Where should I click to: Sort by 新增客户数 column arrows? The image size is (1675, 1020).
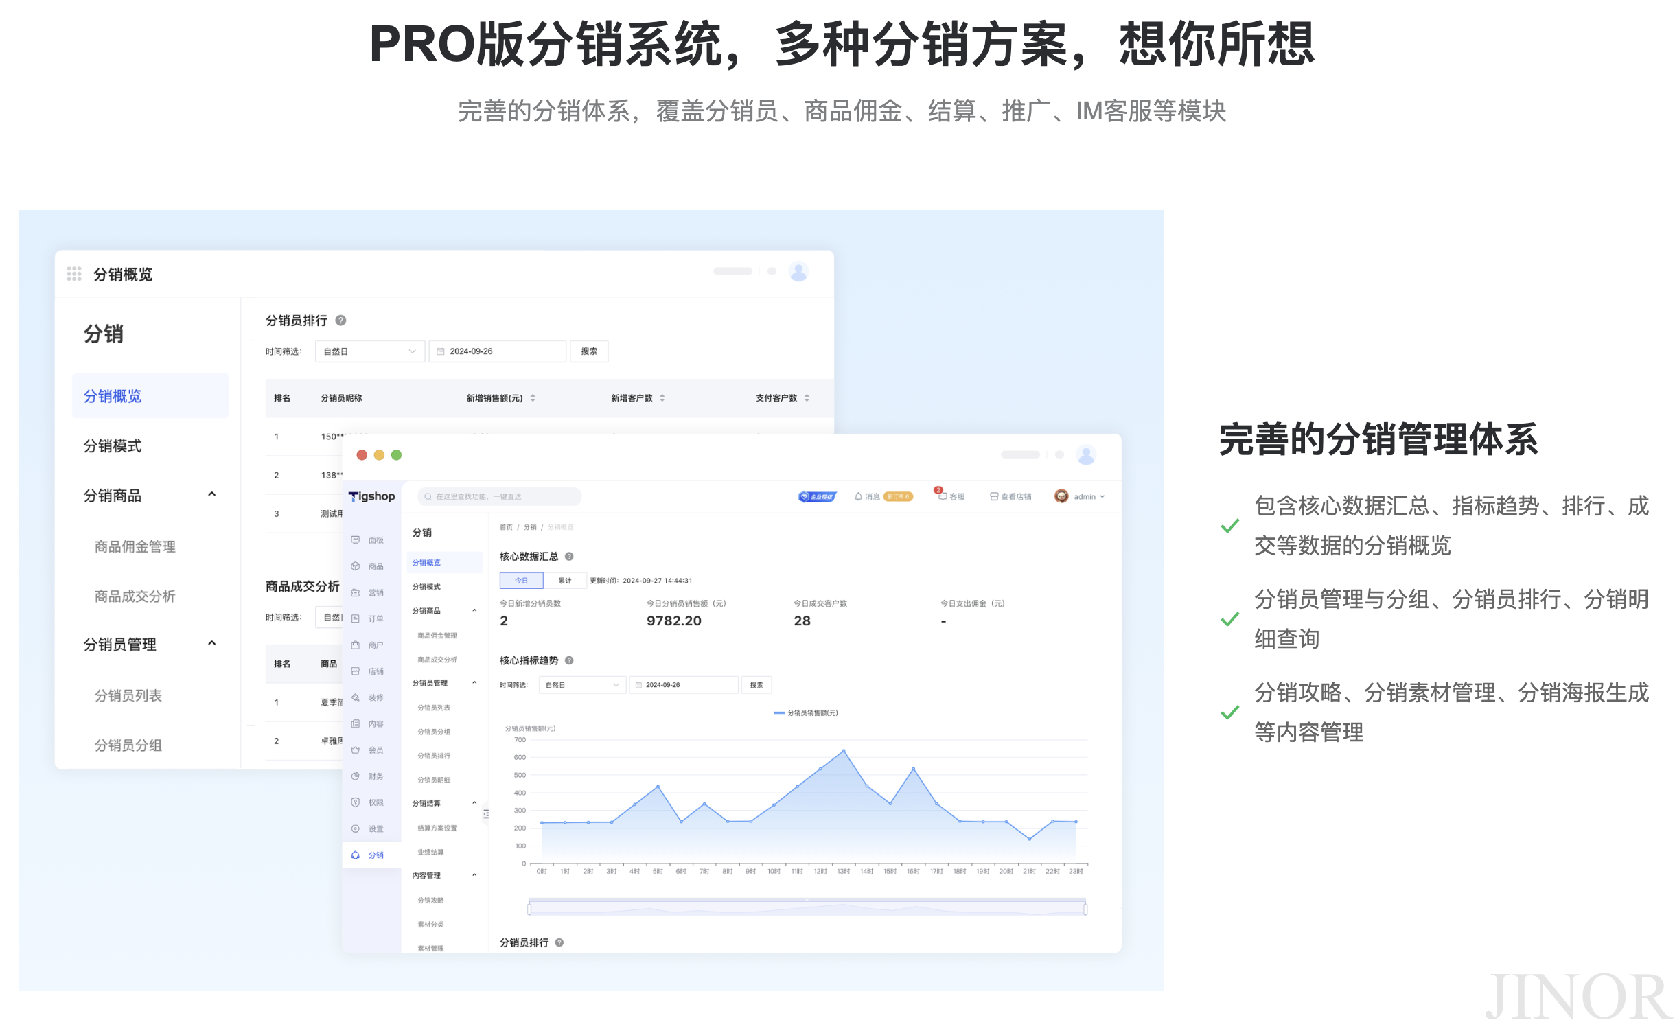coord(662,398)
